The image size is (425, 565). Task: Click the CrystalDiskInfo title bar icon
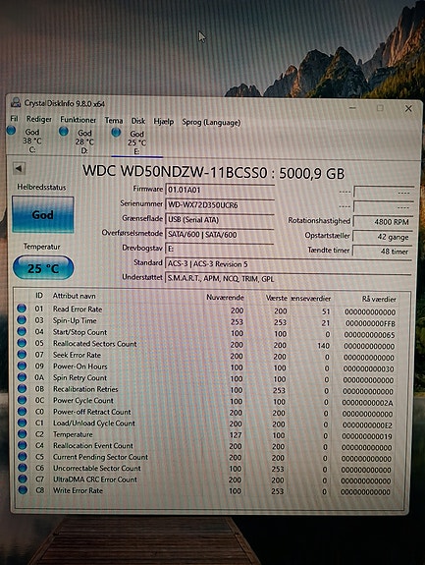point(16,102)
